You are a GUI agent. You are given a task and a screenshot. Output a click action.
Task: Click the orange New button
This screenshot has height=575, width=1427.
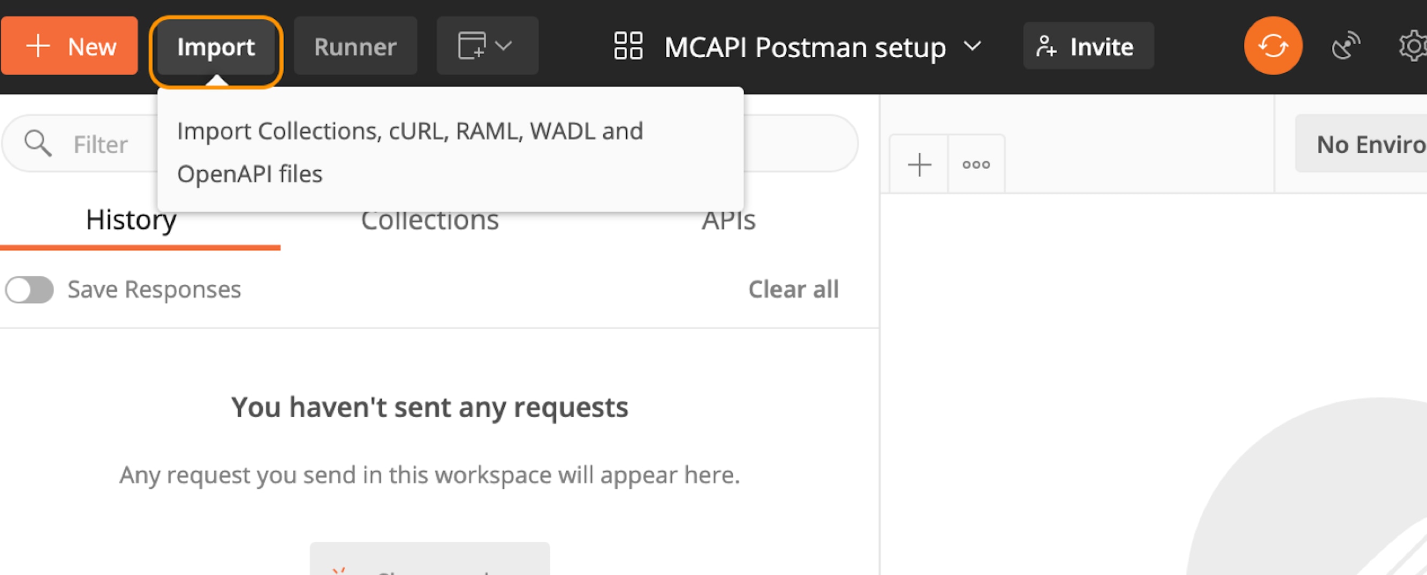[x=70, y=46]
